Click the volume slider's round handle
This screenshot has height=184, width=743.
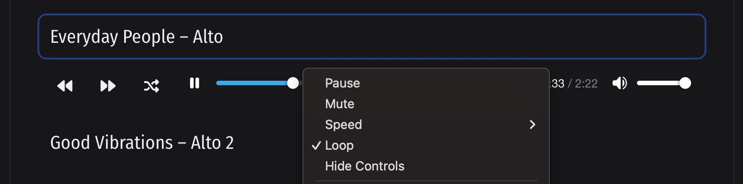pos(685,83)
